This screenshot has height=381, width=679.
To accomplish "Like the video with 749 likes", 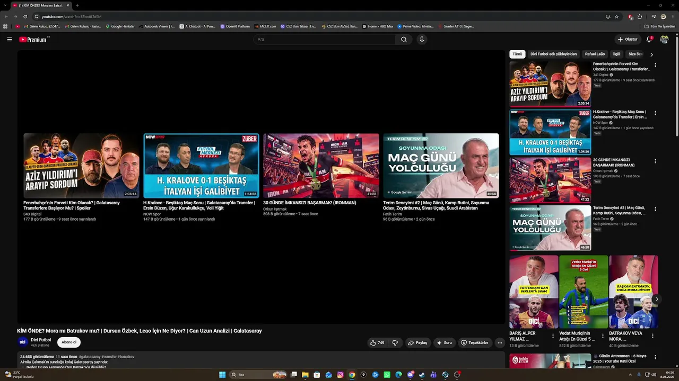I will 377,342.
